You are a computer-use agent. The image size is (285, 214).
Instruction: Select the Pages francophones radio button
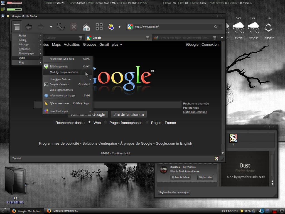(105, 122)
